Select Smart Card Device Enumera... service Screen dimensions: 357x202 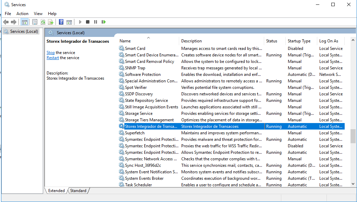pos(231,55)
